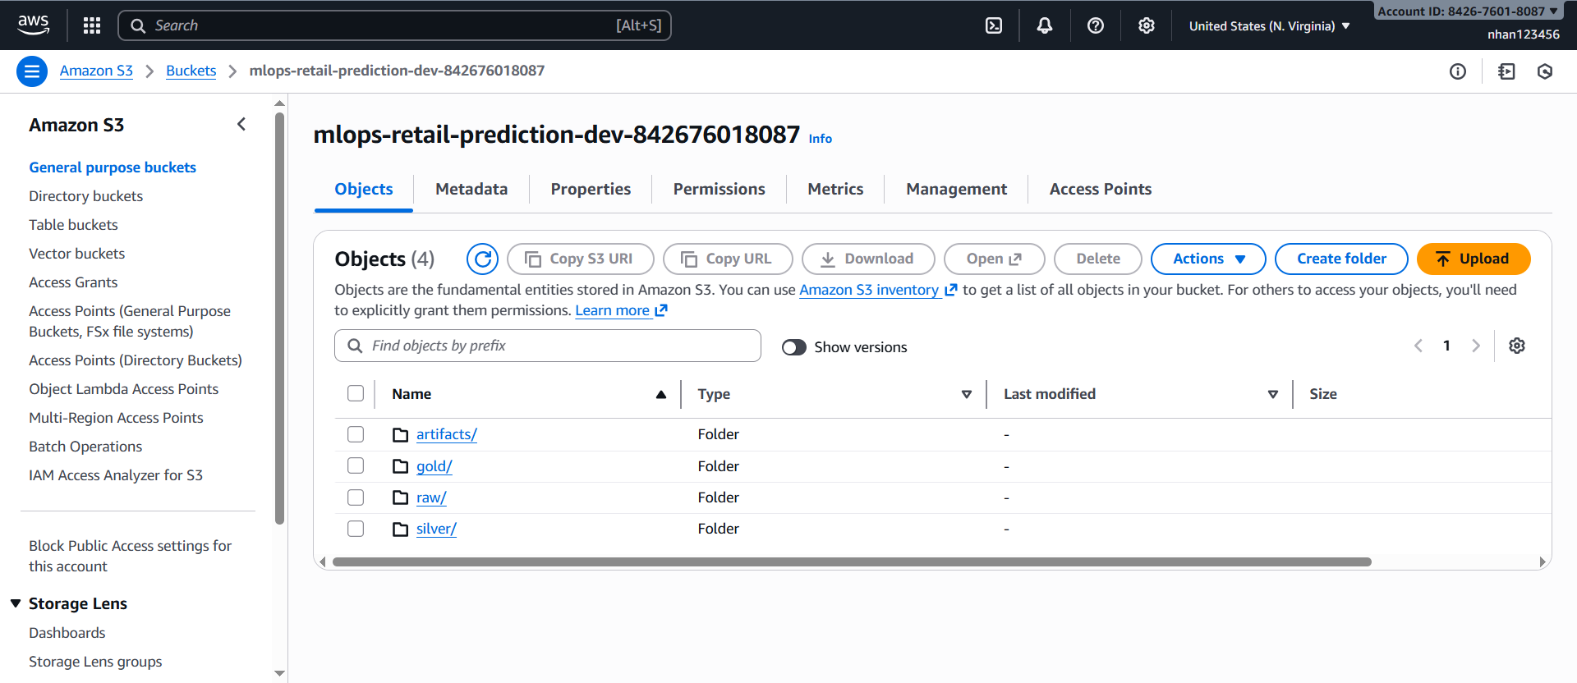Open the notifications bell

pyautogui.click(x=1044, y=25)
